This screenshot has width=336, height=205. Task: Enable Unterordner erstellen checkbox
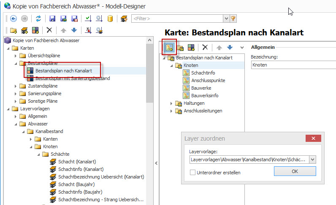click(193, 172)
